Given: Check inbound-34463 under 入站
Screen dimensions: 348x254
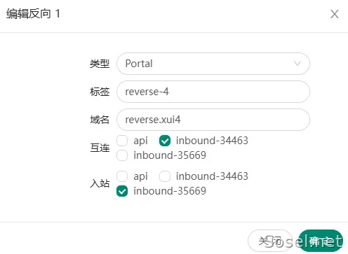Looking at the screenshot, I should [165, 176].
